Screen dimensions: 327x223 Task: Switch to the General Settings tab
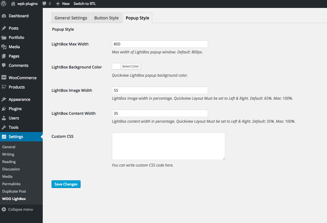tap(71, 18)
